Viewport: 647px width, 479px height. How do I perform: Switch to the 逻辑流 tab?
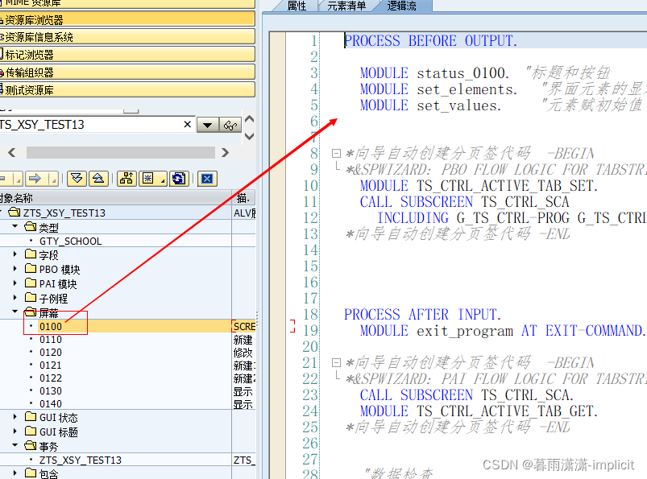401,6
